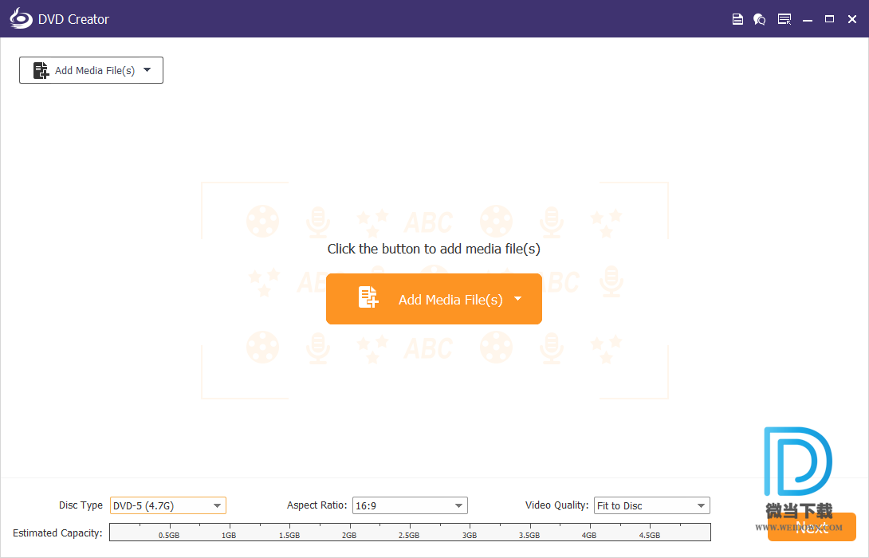This screenshot has width=869, height=558.
Task: Click the Video Quality label
Action: pos(557,505)
